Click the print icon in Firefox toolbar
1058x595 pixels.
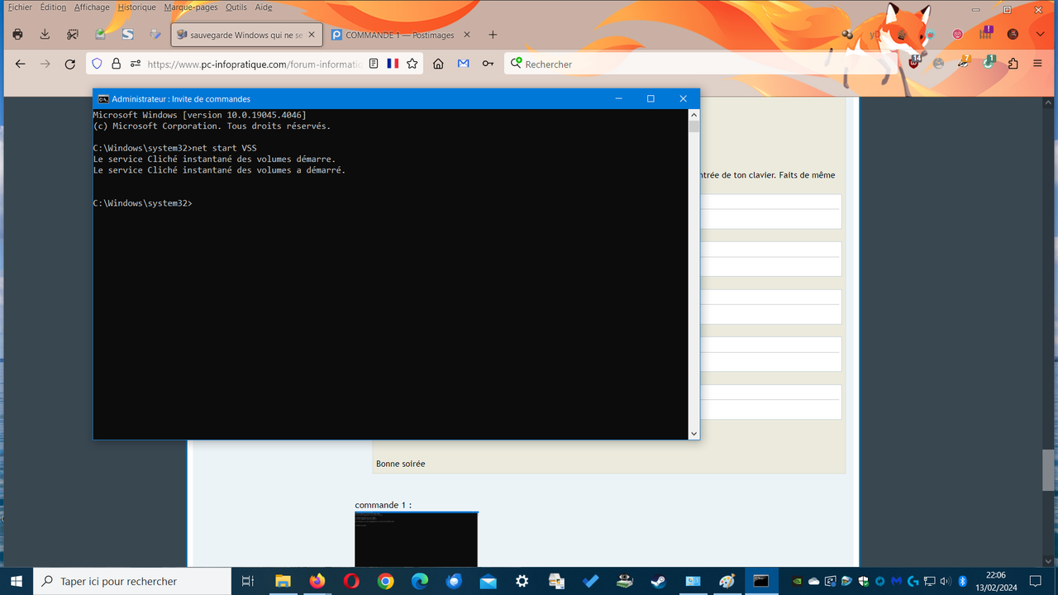18,35
